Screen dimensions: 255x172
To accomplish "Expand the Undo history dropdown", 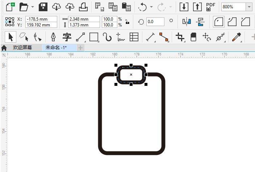I will click(151, 7).
